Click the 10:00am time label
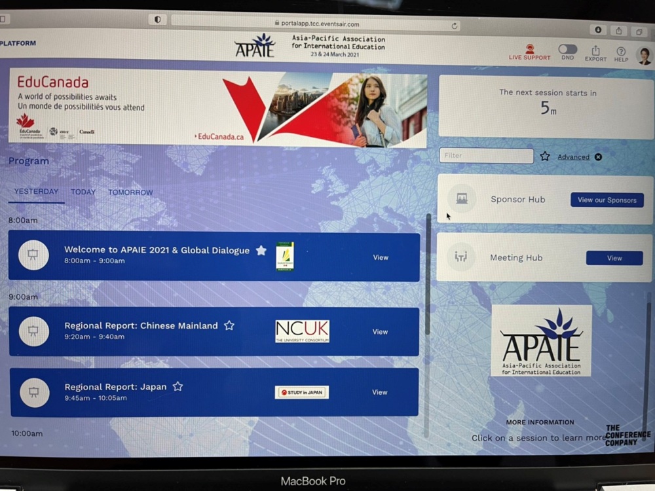Screen dimensions: 655x491 point(27,433)
